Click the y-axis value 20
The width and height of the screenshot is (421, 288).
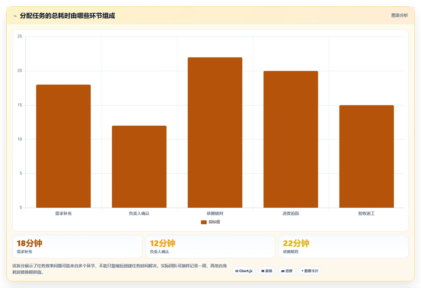click(20, 71)
